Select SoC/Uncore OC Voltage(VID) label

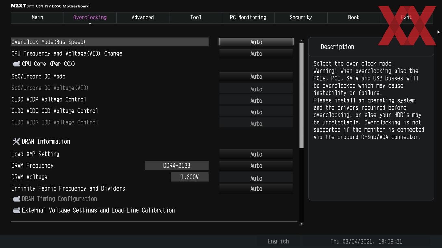(50, 88)
